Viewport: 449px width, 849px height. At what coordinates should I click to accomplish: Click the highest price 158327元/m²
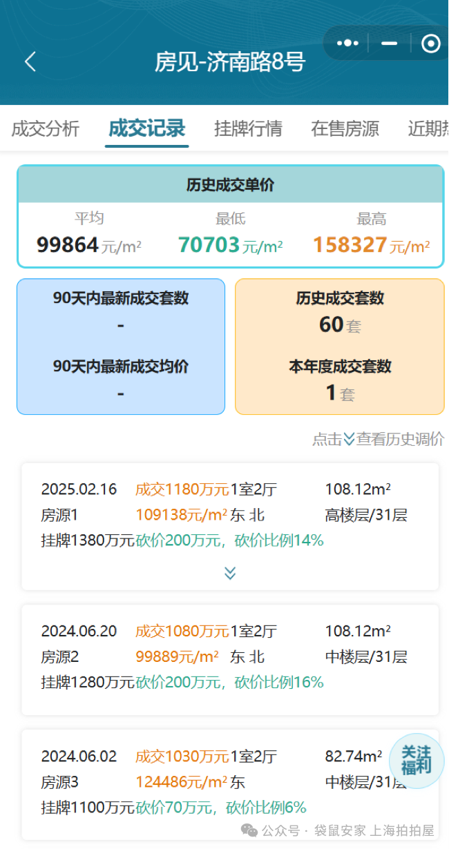(x=372, y=244)
